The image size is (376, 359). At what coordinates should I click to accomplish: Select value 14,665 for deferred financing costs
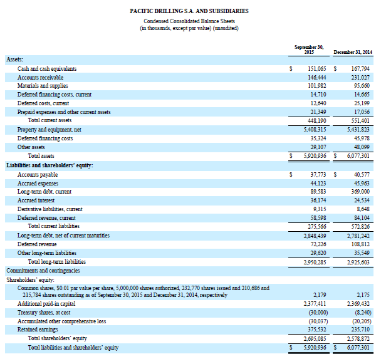[x=362, y=95]
